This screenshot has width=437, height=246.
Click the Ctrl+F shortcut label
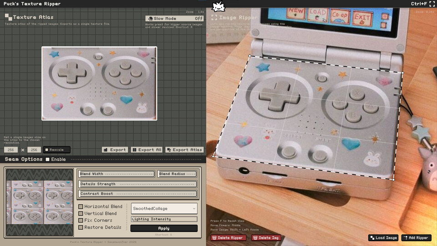[x=419, y=4]
